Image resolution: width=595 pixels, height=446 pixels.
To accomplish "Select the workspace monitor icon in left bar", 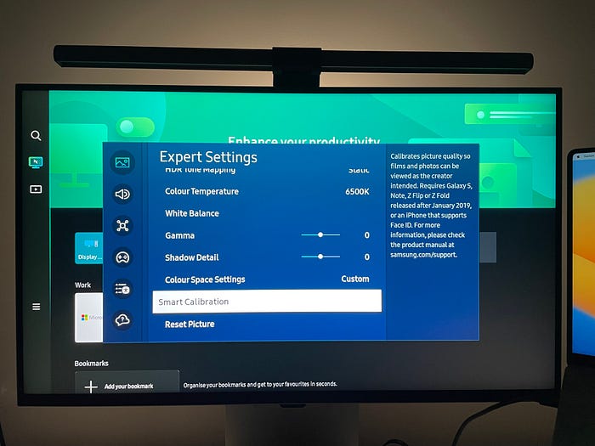I will (x=36, y=163).
